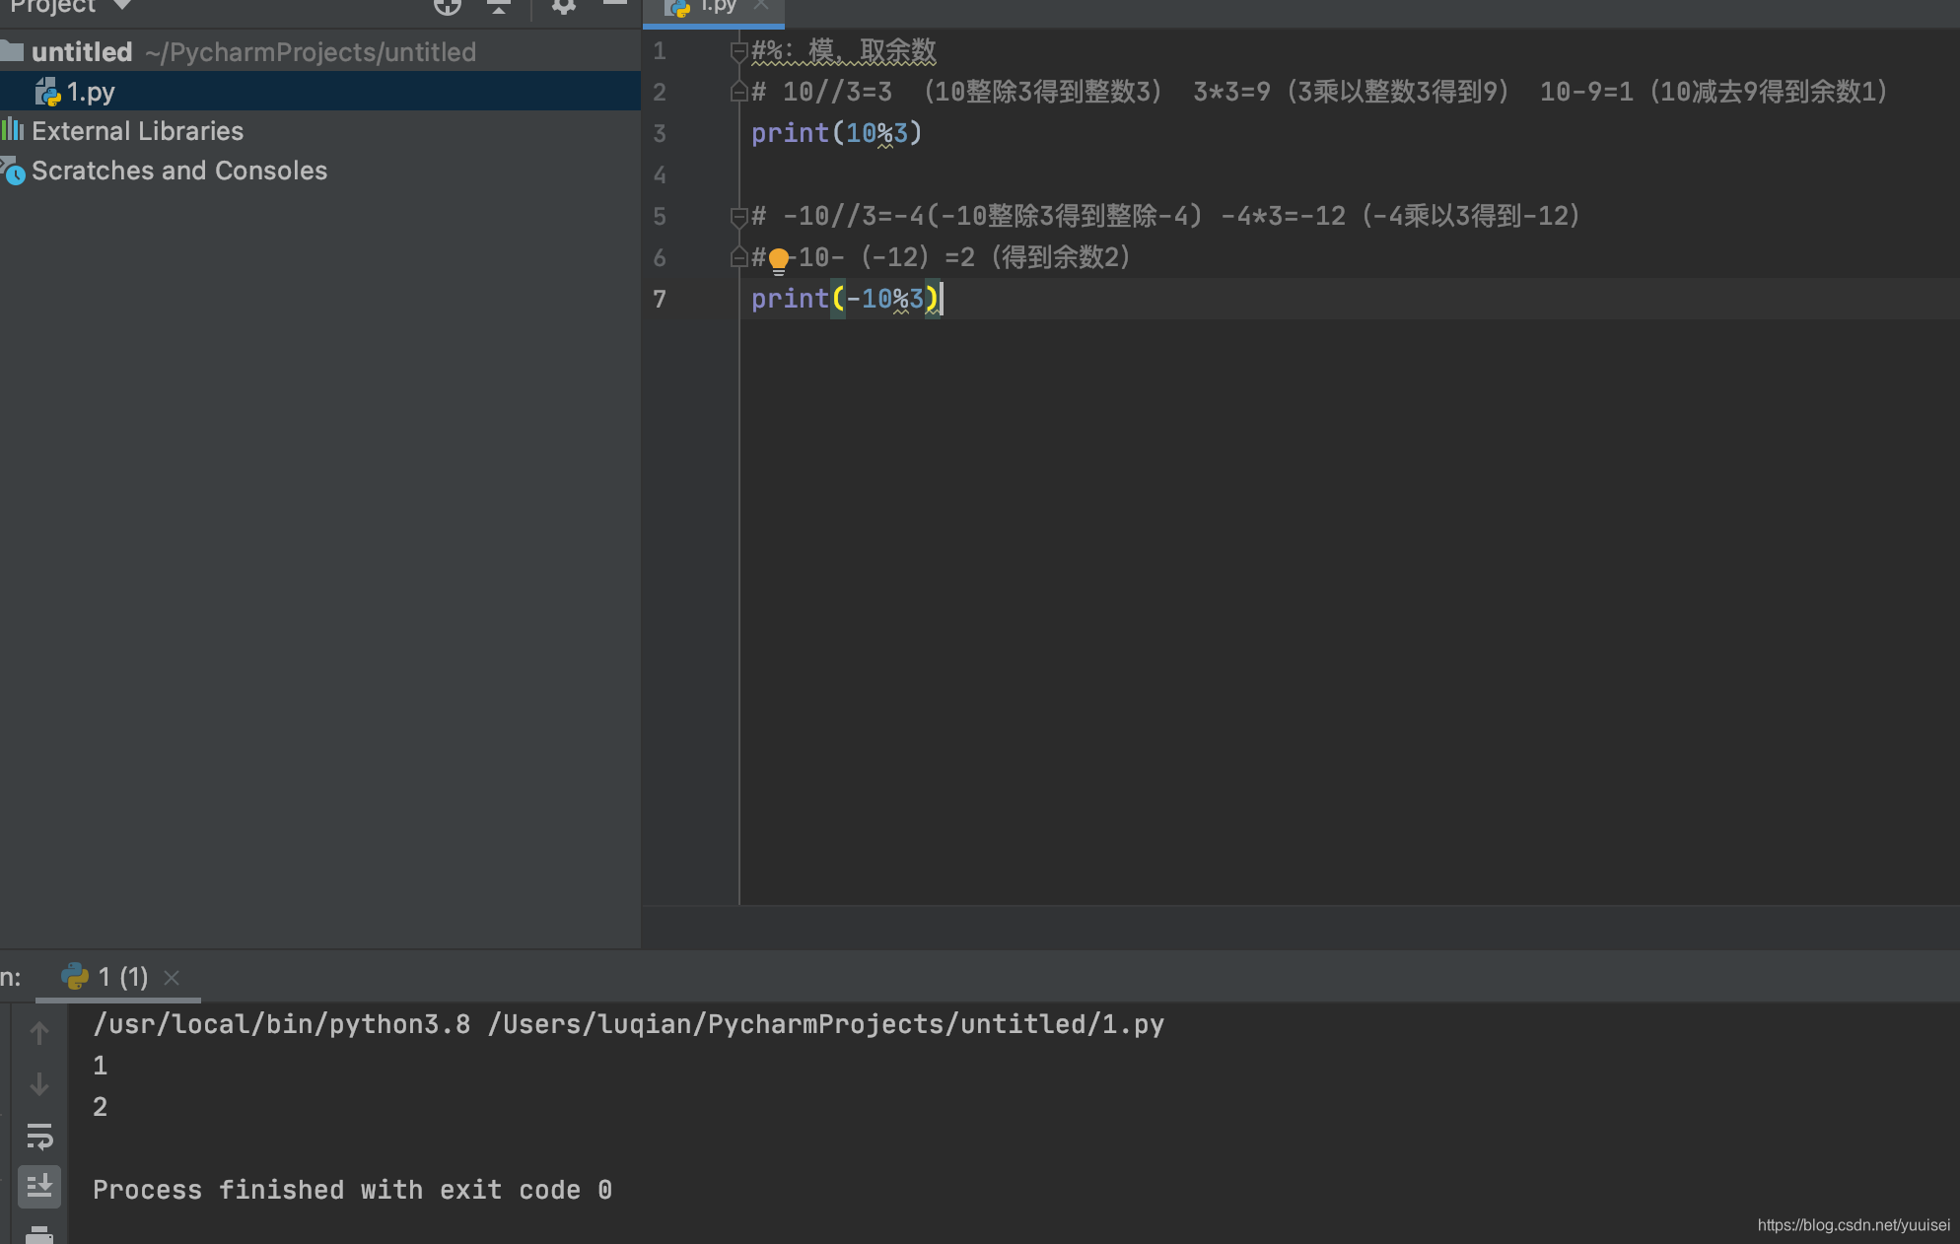Viewport: 1960px width, 1244px height.
Task: Click the External Libraries bar-chart icon
Action: click(x=13, y=129)
